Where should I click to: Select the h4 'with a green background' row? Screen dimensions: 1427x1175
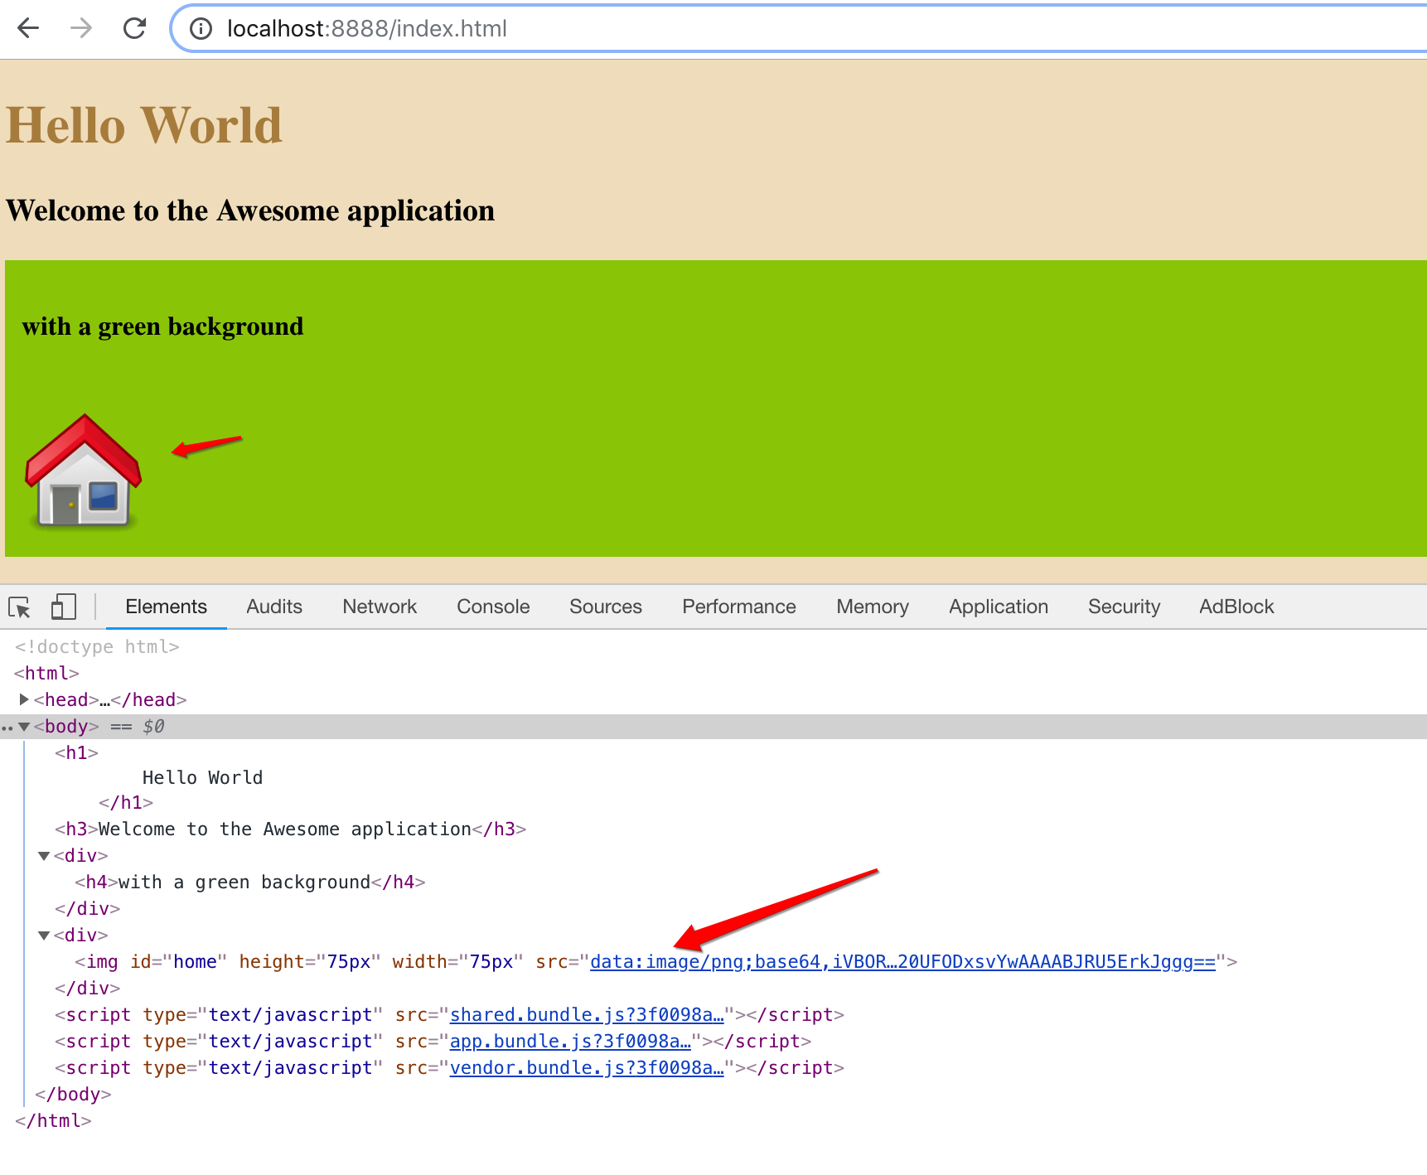[249, 882]
